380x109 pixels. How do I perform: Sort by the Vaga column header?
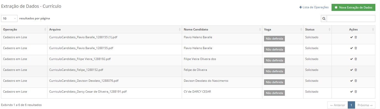(283, 29)
